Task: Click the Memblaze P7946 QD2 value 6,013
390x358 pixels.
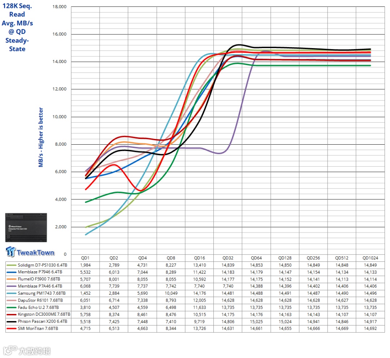Action: point(114,272)
